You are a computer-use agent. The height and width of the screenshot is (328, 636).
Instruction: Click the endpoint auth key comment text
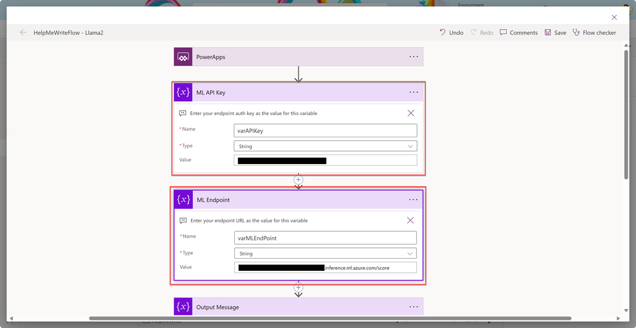(x=253, y=113)
